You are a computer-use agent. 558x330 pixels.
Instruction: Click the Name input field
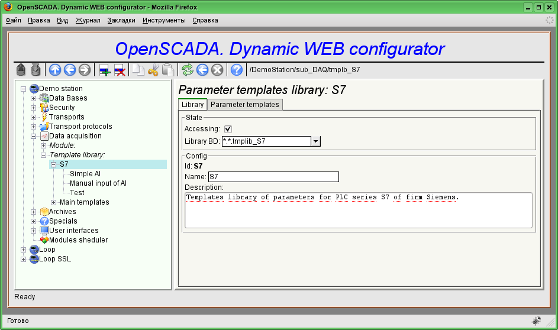273,177
